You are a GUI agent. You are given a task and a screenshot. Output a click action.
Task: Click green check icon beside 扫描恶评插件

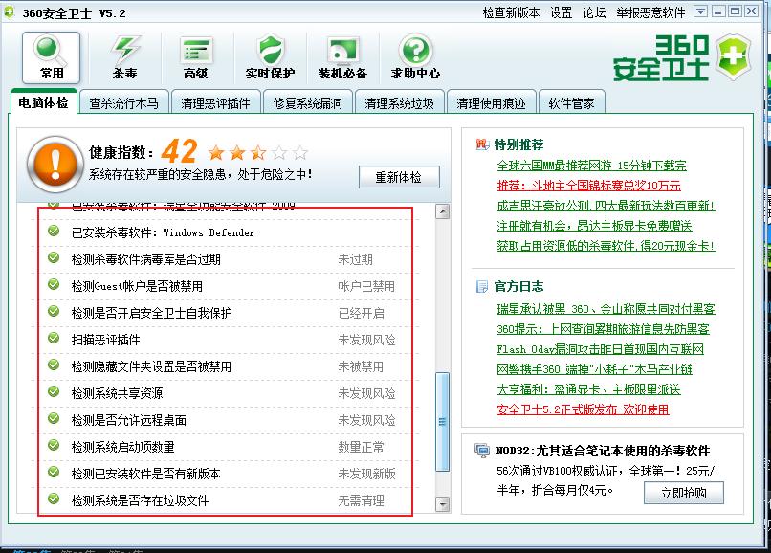[x=54, y=339]
